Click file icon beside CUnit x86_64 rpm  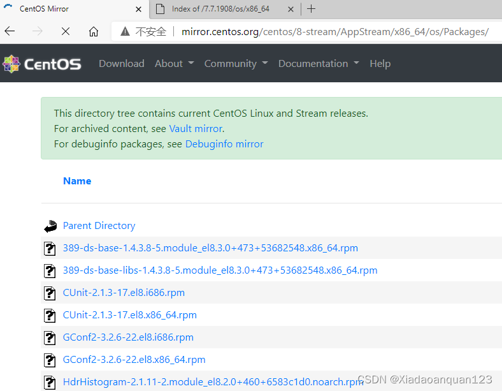pos(50,315)
